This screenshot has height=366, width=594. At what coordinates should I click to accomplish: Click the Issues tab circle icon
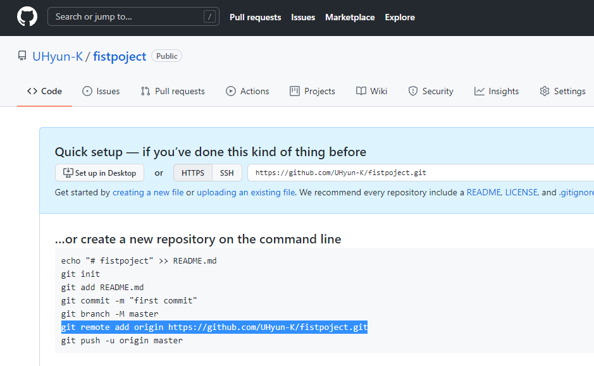tap(87, 91)
